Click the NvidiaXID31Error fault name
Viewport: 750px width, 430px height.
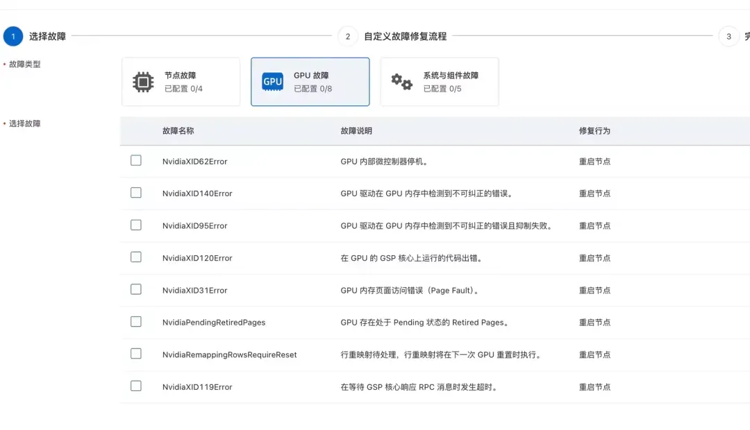click(194, 291)
